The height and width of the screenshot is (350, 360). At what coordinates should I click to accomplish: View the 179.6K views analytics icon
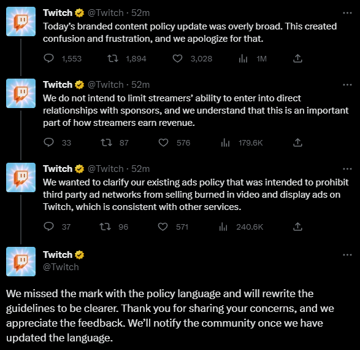[x=225, y=142]
